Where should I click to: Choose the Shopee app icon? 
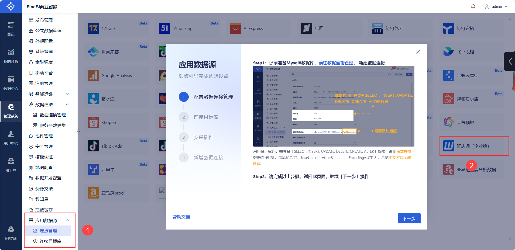coord(93,122)
